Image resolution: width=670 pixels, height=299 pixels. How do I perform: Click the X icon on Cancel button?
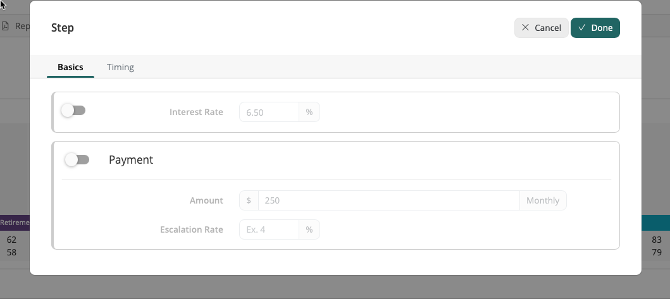point(525,28)
